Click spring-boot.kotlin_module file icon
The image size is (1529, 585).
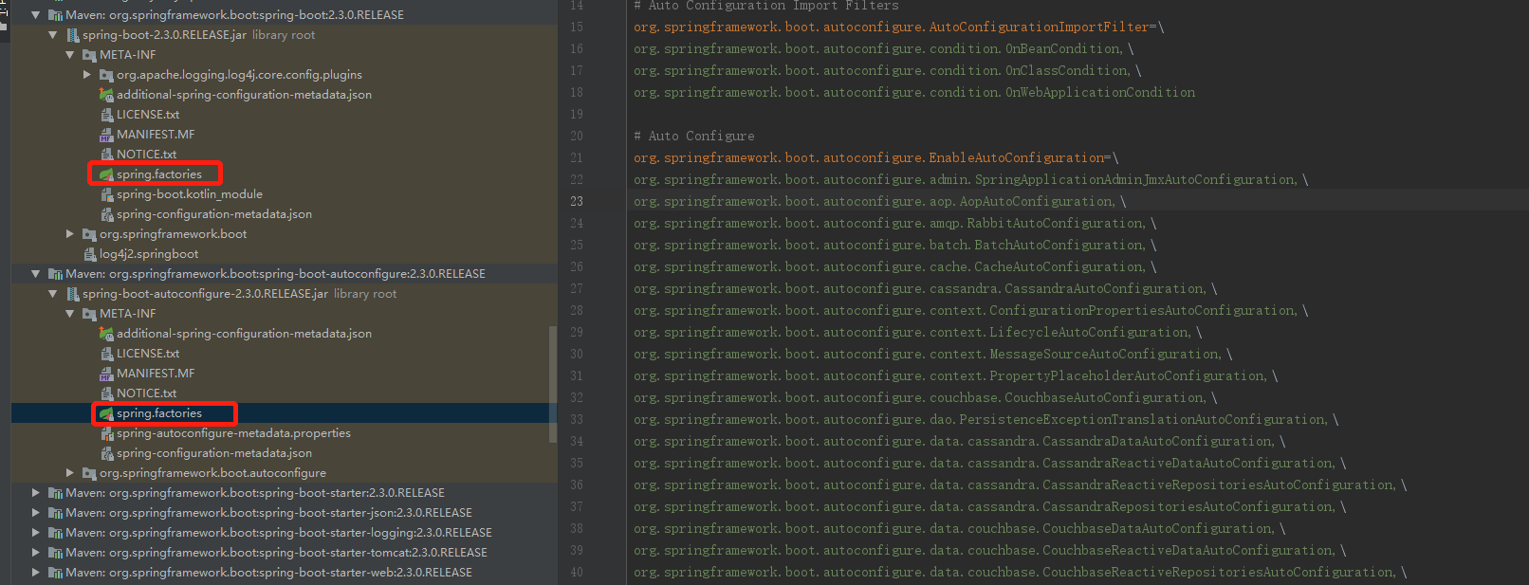[x=106, y=194]
